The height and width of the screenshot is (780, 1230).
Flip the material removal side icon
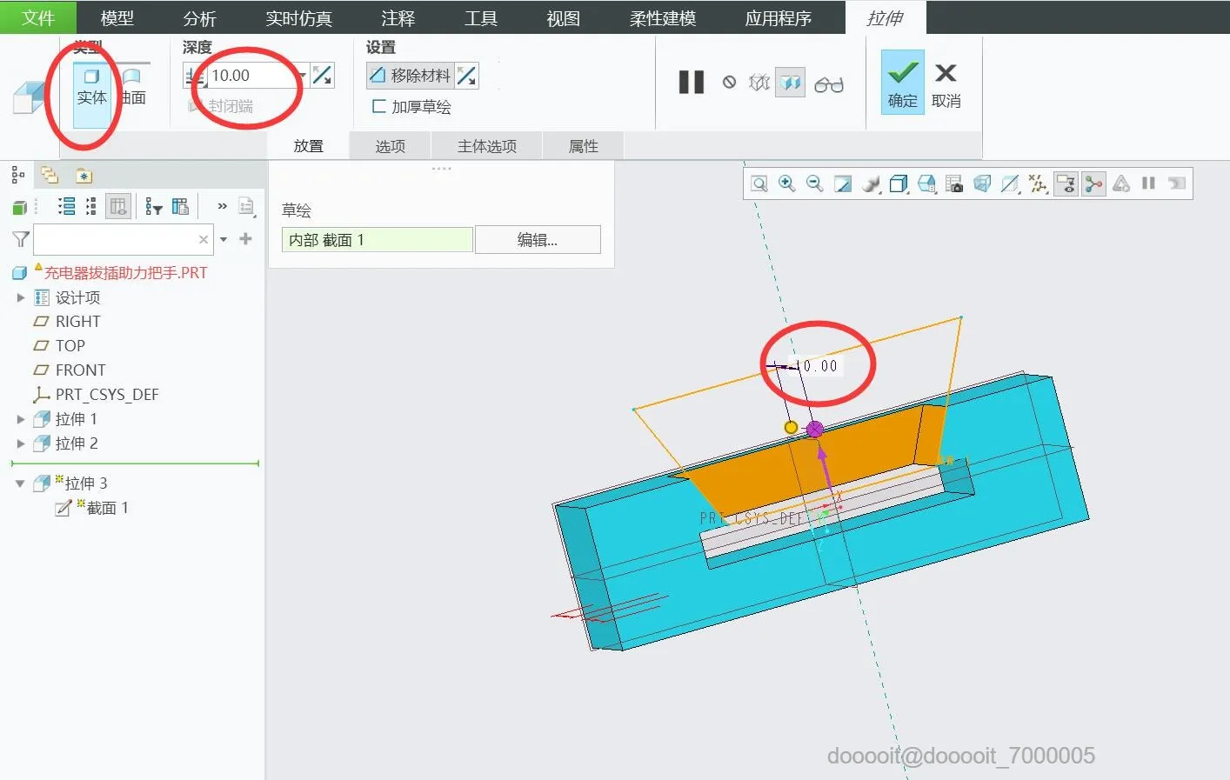pos(467,76)
